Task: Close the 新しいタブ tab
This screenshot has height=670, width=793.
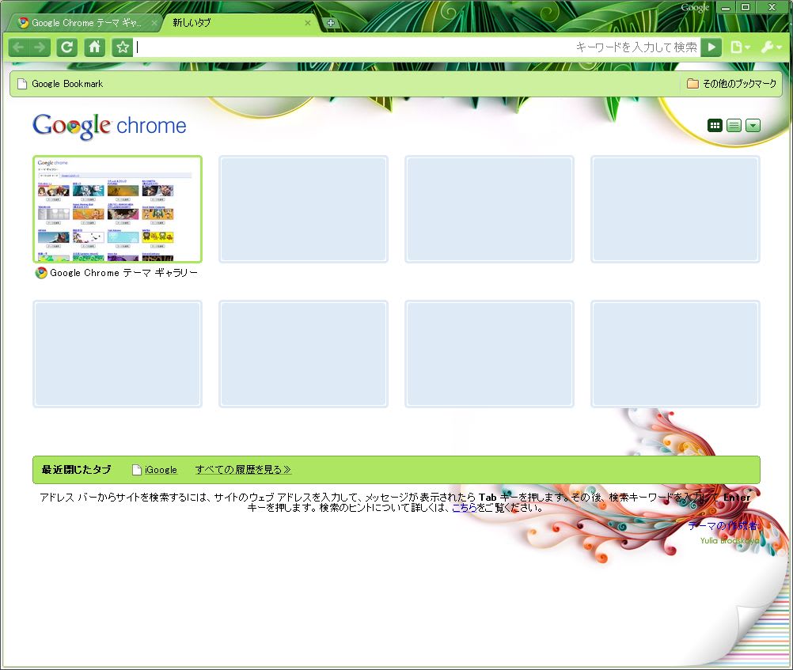Action: point(308,23)
